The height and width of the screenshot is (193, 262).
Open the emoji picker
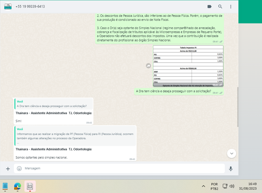[19, 168]
